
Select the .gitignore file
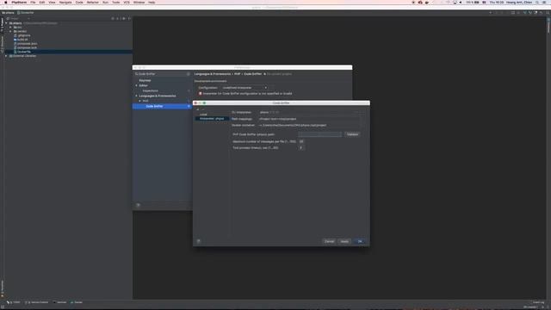24,35
